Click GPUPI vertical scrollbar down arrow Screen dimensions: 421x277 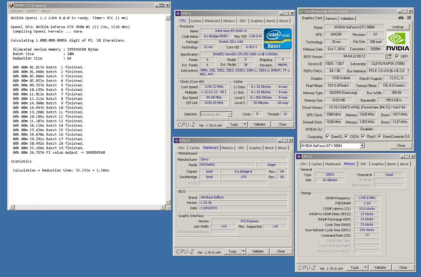pyautogui.click(x=168, y=202)
